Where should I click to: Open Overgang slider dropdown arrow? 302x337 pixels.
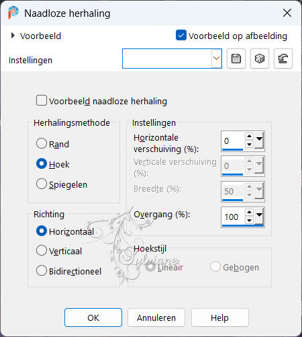(x=259, y=216)
